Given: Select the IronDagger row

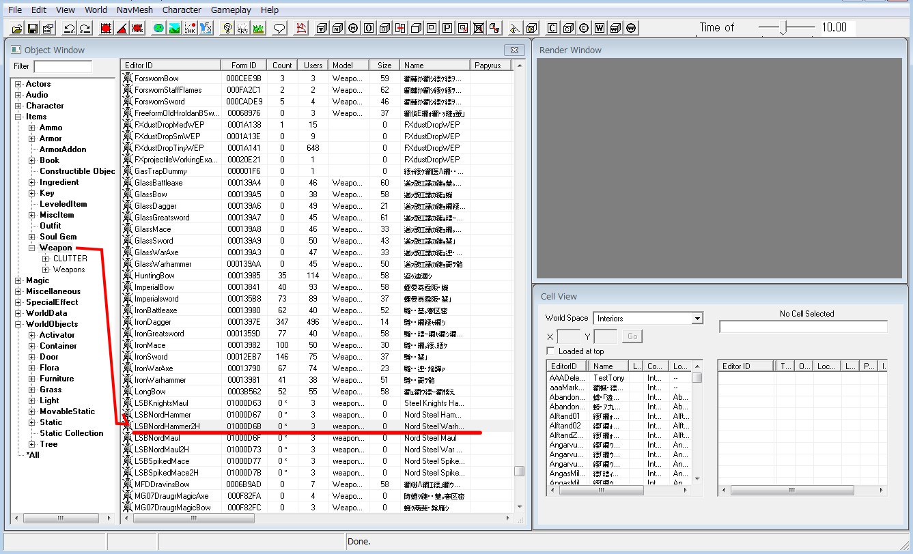Looking at the screenshot, I should pos(318,322).
